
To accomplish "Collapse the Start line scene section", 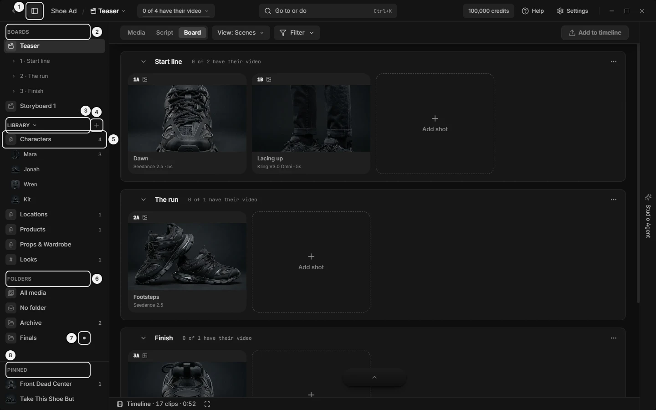I will click(x=143, y=61).
